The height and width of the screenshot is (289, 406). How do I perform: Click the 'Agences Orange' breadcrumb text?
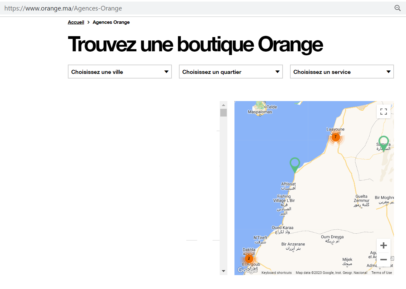point(111,22)
